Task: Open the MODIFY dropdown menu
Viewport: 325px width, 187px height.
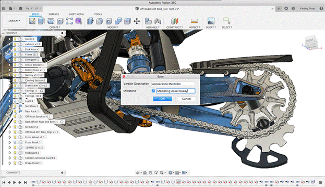Action: (113, 27)
